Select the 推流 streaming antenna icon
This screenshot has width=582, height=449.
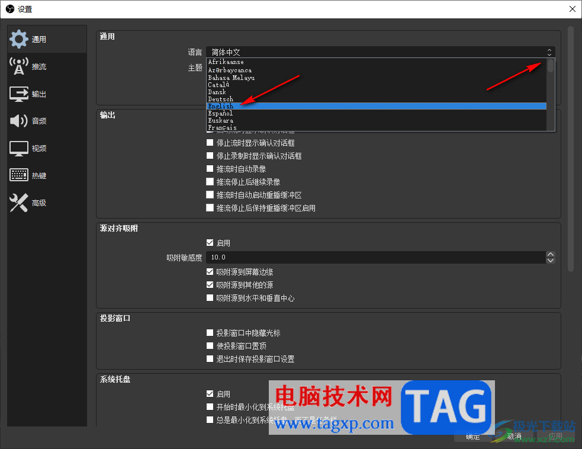click(18, 66)
